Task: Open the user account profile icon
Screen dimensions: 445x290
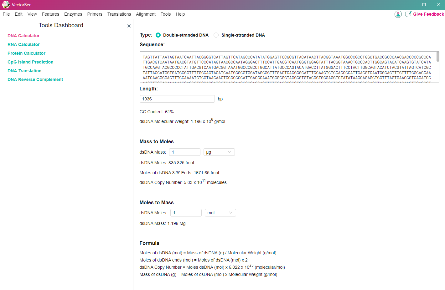Action: click(398, 14)
